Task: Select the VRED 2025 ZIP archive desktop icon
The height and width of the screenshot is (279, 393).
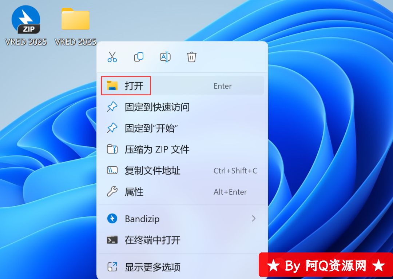Action: point(26,25)
